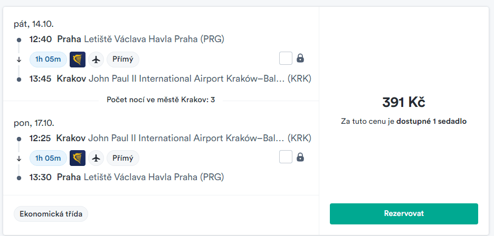Click Ryanair logo on return Krakov flight
Screen dimensions: 494x236
tap(78, 158)
